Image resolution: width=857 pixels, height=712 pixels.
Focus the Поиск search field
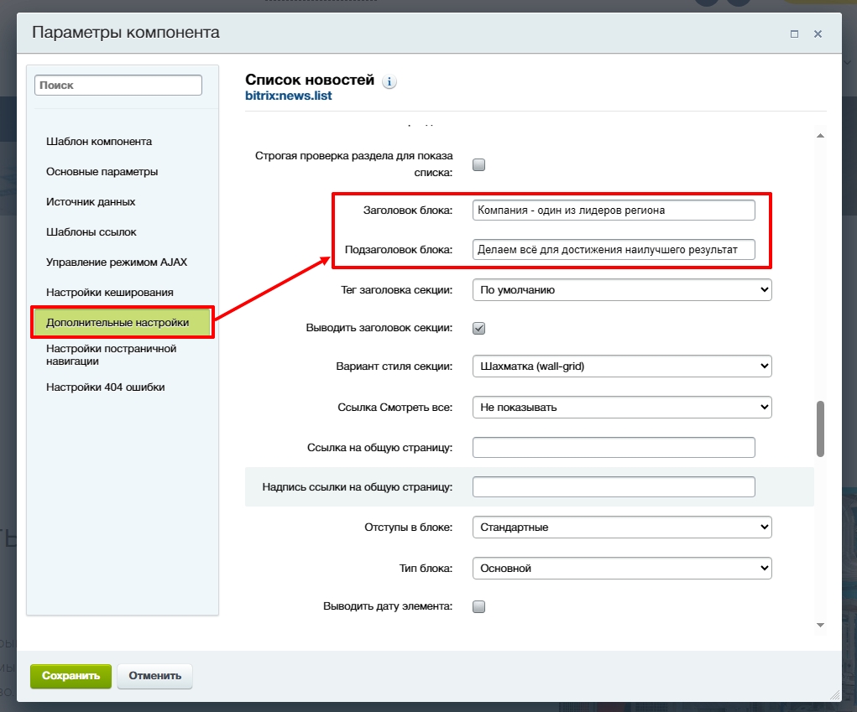click(x=118, y=86)
